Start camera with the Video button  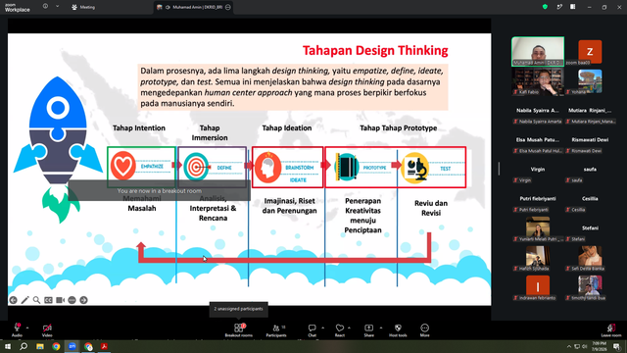(47, 329)
